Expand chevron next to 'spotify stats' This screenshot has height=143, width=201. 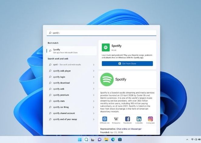(x=94, y=101)
